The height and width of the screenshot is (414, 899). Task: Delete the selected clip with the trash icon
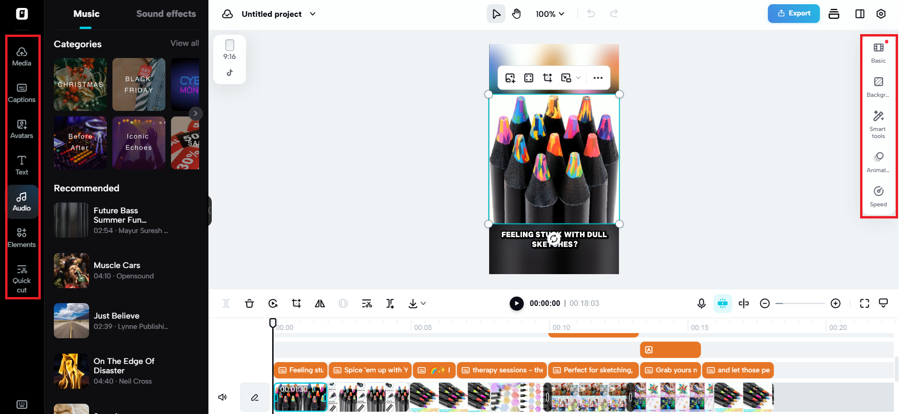[x=249, y=304]
